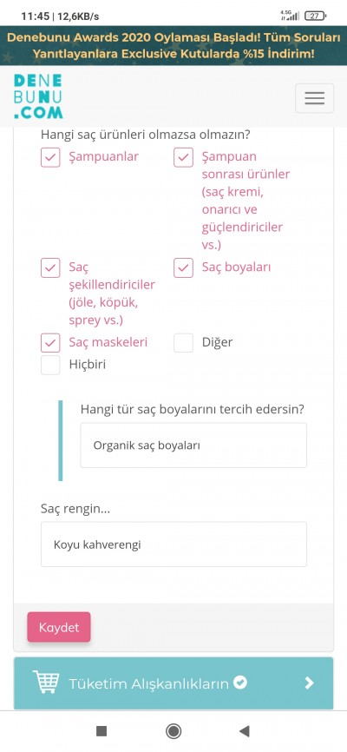Expand section with the right chevron arrow
Image resolution: width=347 pixels, height=752 pixels.
[310, 683]
